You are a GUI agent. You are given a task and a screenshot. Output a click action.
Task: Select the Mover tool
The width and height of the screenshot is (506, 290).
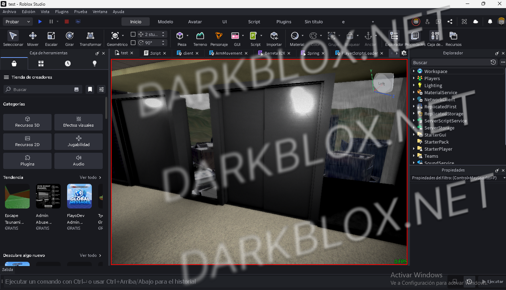pyautogui.click(x=32, y=39)
